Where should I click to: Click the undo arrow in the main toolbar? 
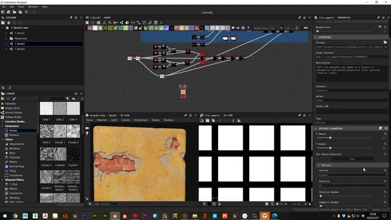click(26, 12)
